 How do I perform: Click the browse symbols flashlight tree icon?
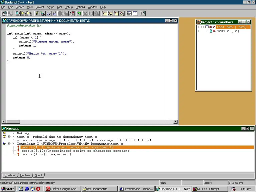(122, 13)
